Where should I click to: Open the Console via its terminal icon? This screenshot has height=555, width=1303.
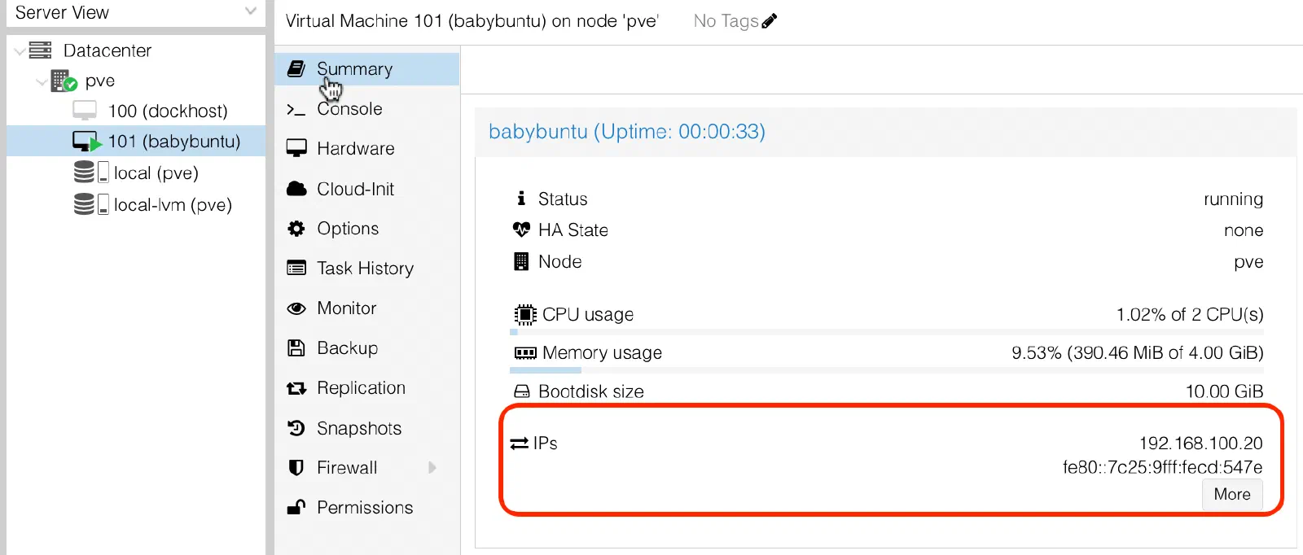click(296, 109)
